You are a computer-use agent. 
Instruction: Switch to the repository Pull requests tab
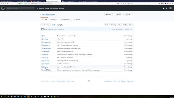pyautogui.click(x=65, y=20)
